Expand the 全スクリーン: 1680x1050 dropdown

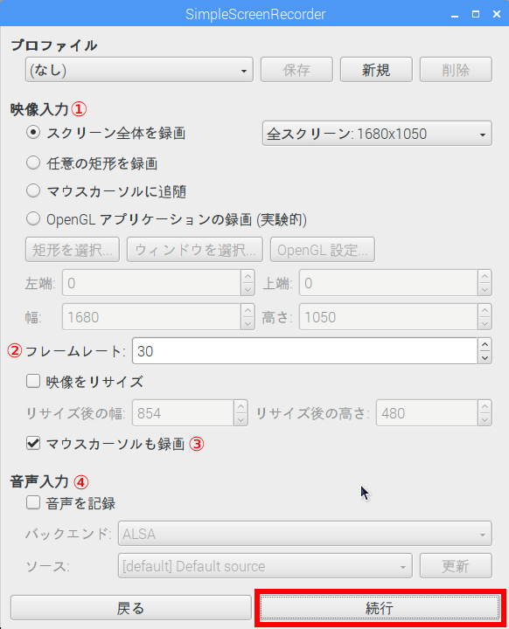pyautogui.click(x=377, y=133)
